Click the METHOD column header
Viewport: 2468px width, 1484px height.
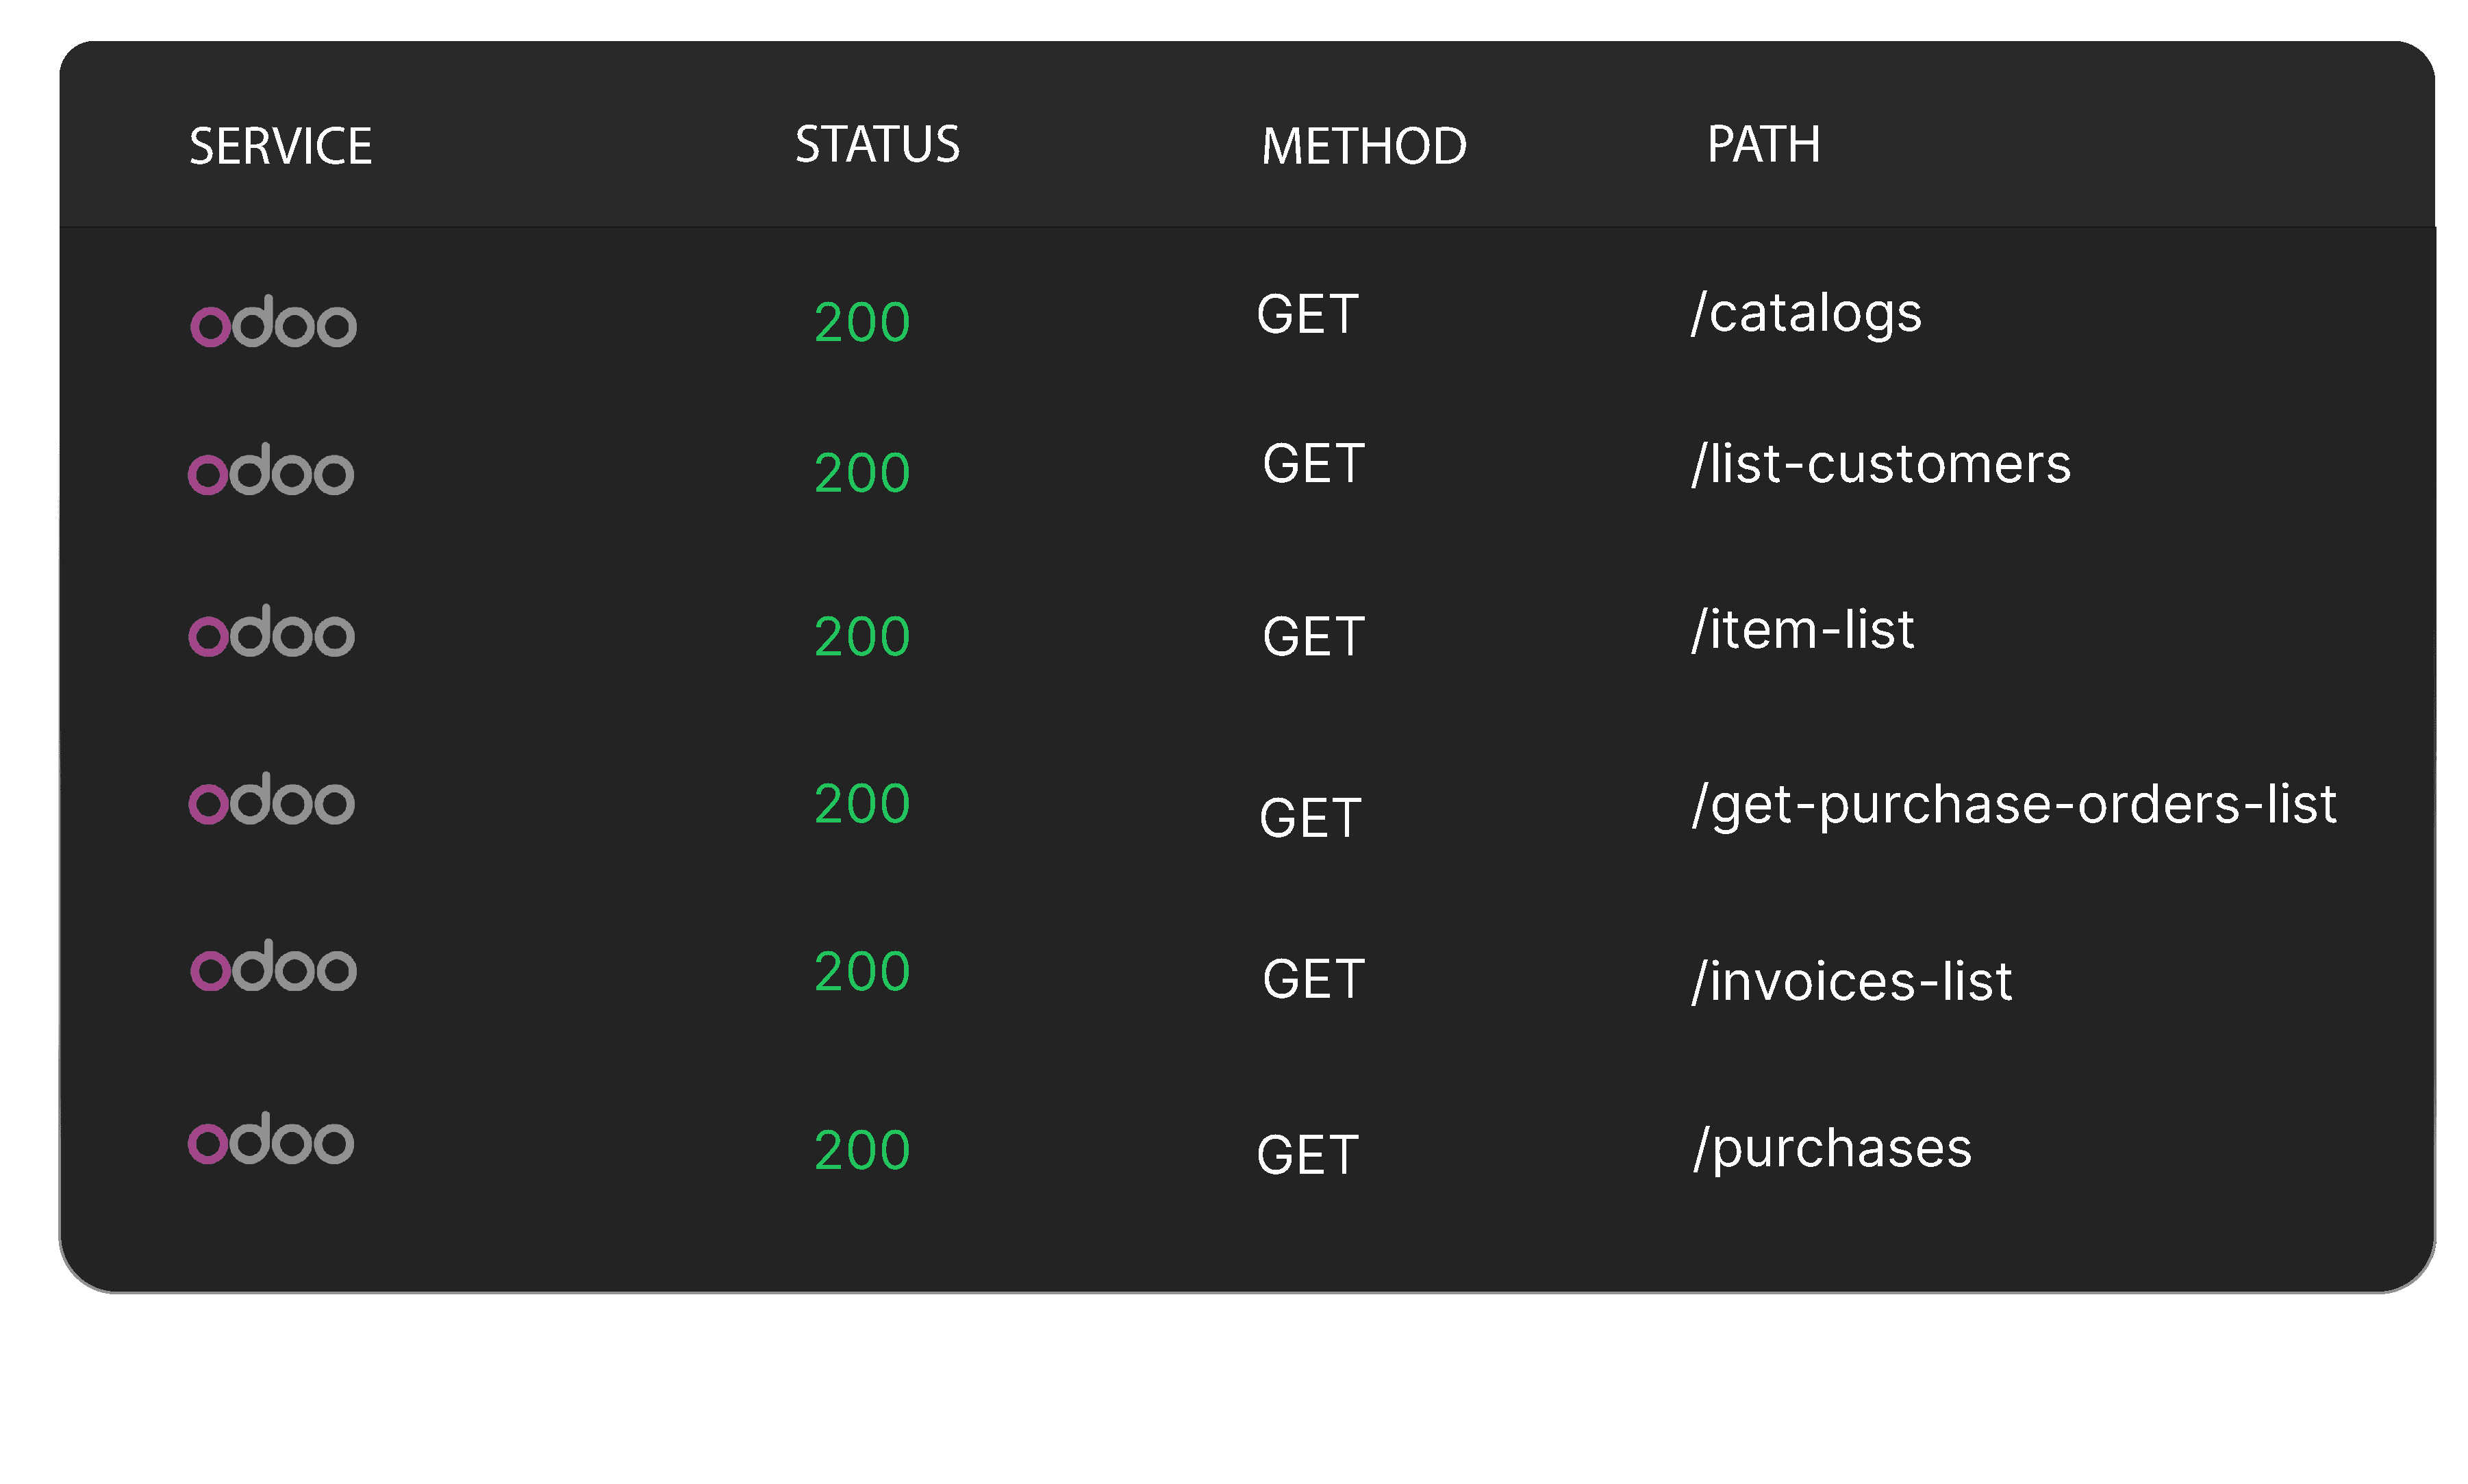[x=1364, y=146]
